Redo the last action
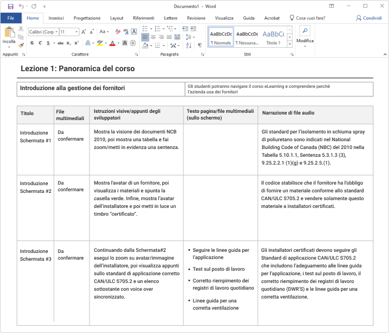Screen dimensions: 389x333 click(x=34, y=6)
